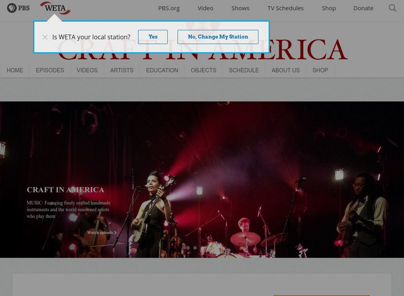Open the EPISODES tab
Image resolution: width=404 pixels, height=296 pixels.
pyautogui.click(x=49, y=70)
